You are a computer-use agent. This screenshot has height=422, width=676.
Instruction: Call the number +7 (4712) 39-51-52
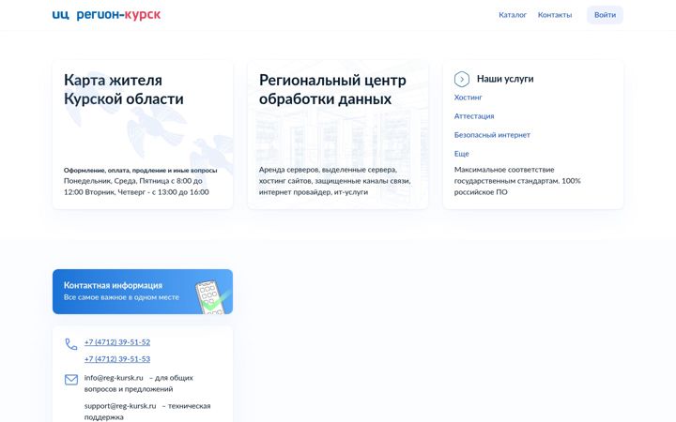(117, 342)
